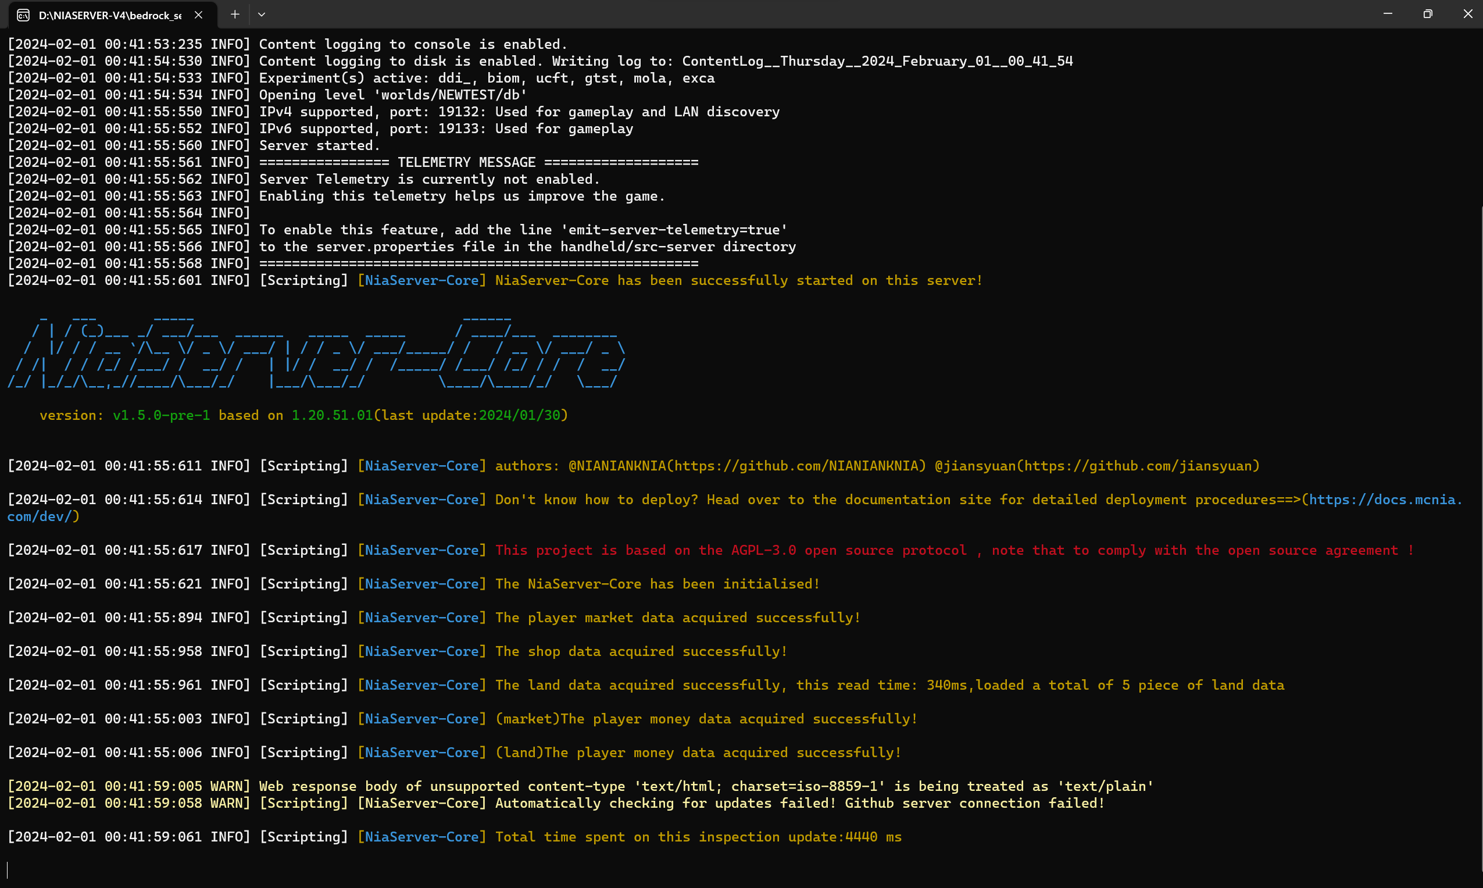Image resolution: width=1483 pixels, height=888 pixels.
Task: Click 'emit-server-telemetry=true' text in log
Action: (x=674, y=230)
